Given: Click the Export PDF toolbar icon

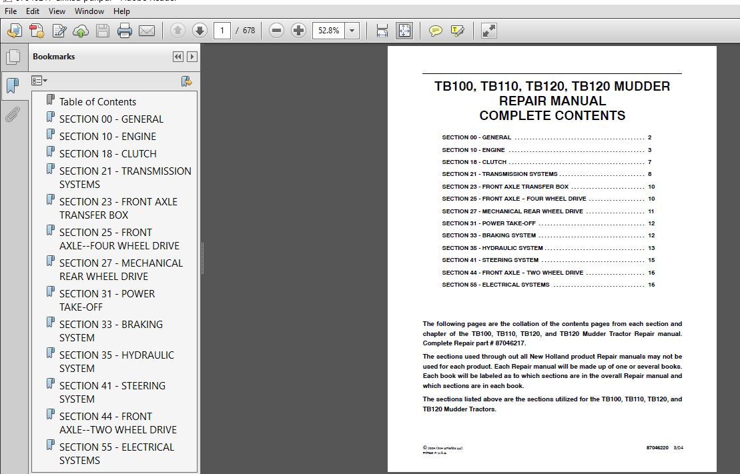Looking at the screenshot, I should (x=15, y=31).
